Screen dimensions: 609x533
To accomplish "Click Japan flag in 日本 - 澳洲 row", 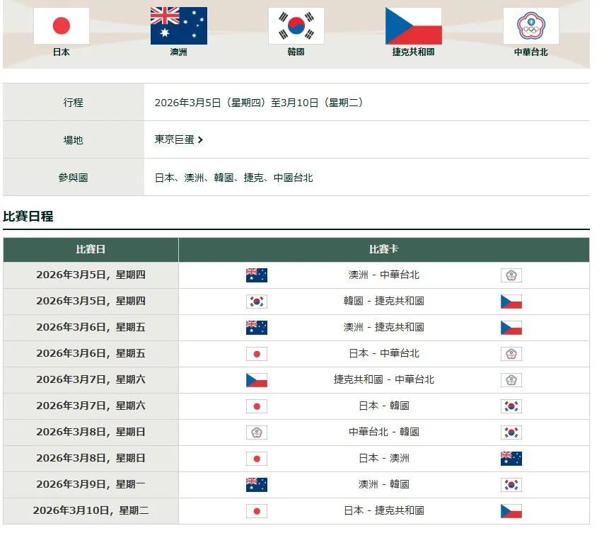I will (x=257, y=459).
